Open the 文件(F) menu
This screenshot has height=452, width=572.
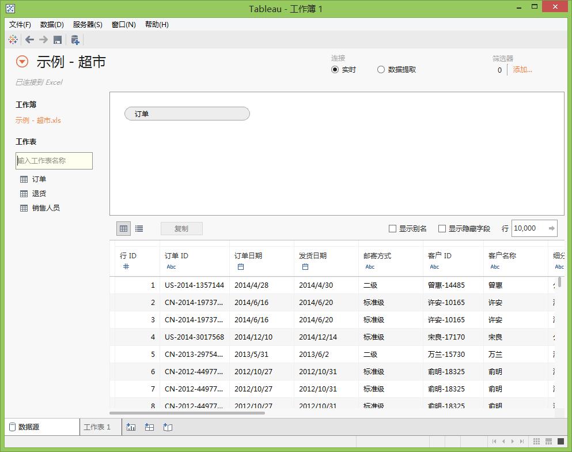[x=20, y=24]
